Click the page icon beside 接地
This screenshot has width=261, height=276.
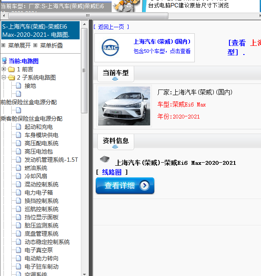click(x=19, y=86)
